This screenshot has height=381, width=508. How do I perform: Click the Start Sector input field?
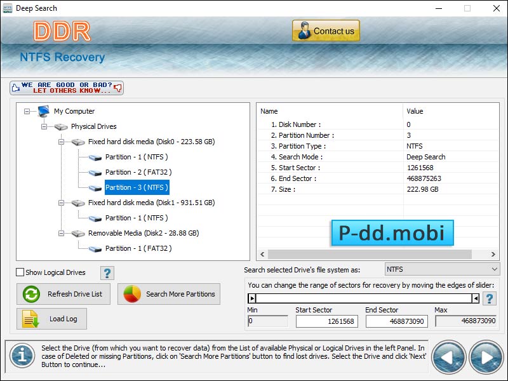pos(326,321)
